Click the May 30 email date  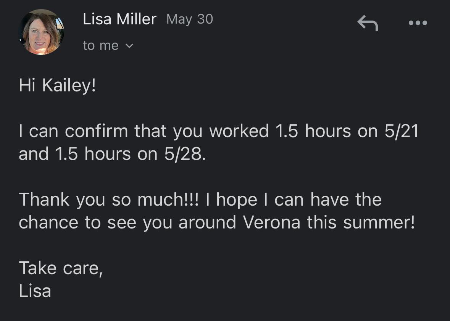coord(190,19)
